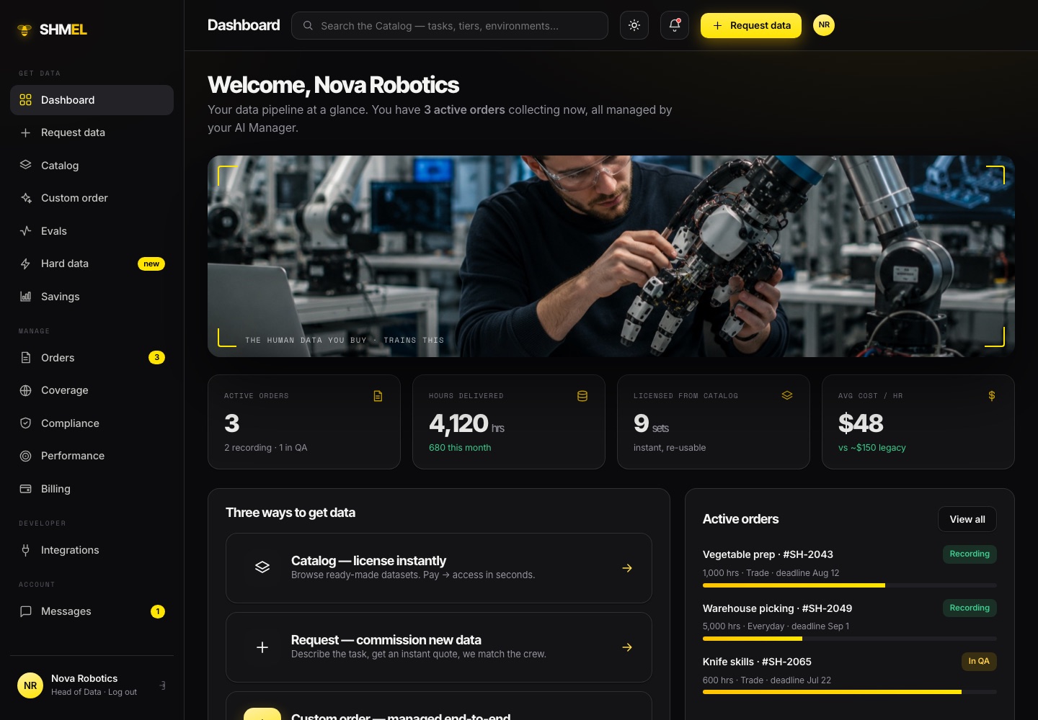Click layers icon in Catalog license instantly row
The image size is (1038, 720).
(262, 567)
